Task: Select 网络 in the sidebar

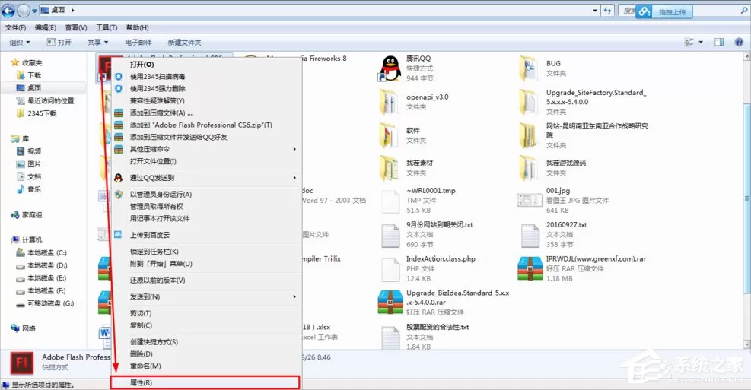Action: [x=24, y=328]
